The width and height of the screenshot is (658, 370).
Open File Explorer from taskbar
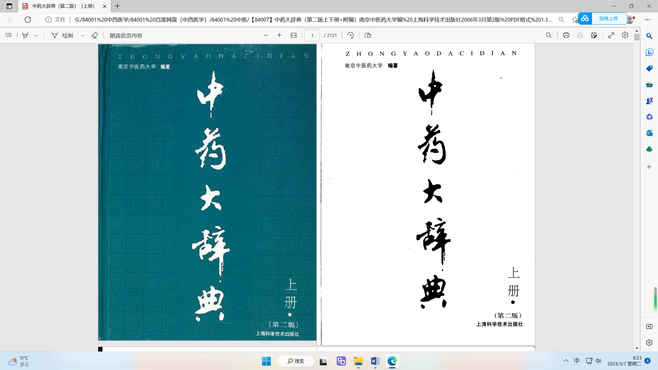click(x=358, y=361)
